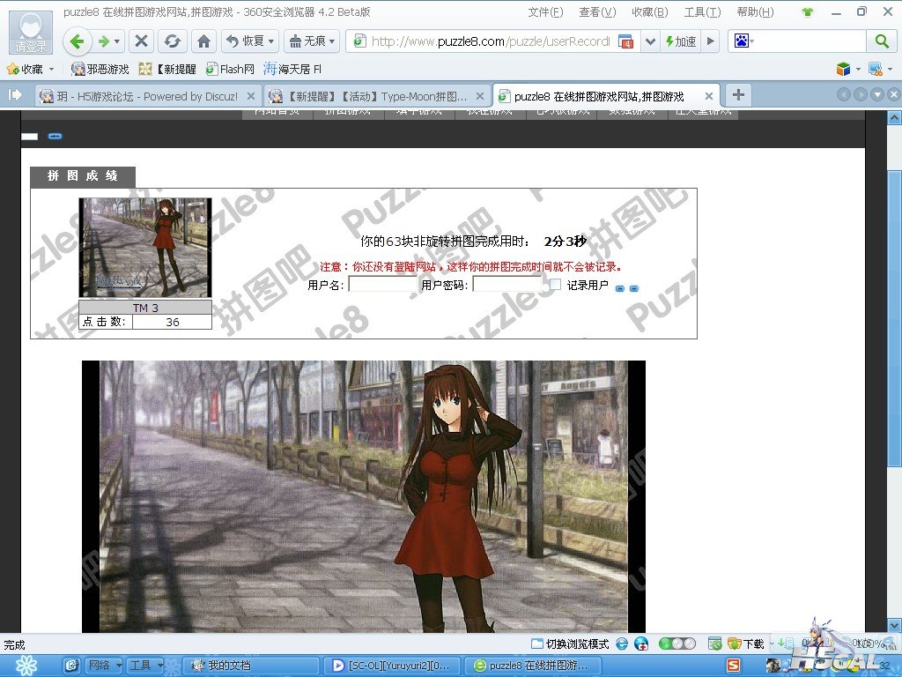
Task: Click the play arrow next to 加速
Action: (x=711, y=41)
